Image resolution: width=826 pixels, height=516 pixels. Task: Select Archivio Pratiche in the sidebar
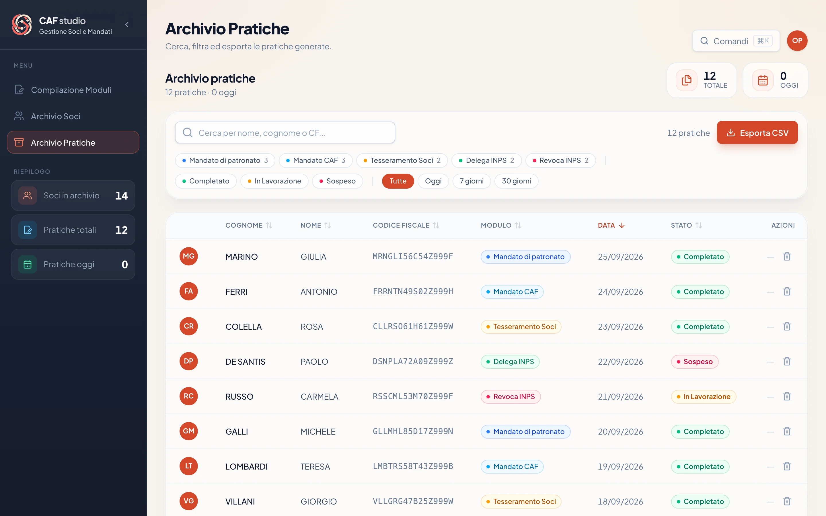[x=73, y=142]
